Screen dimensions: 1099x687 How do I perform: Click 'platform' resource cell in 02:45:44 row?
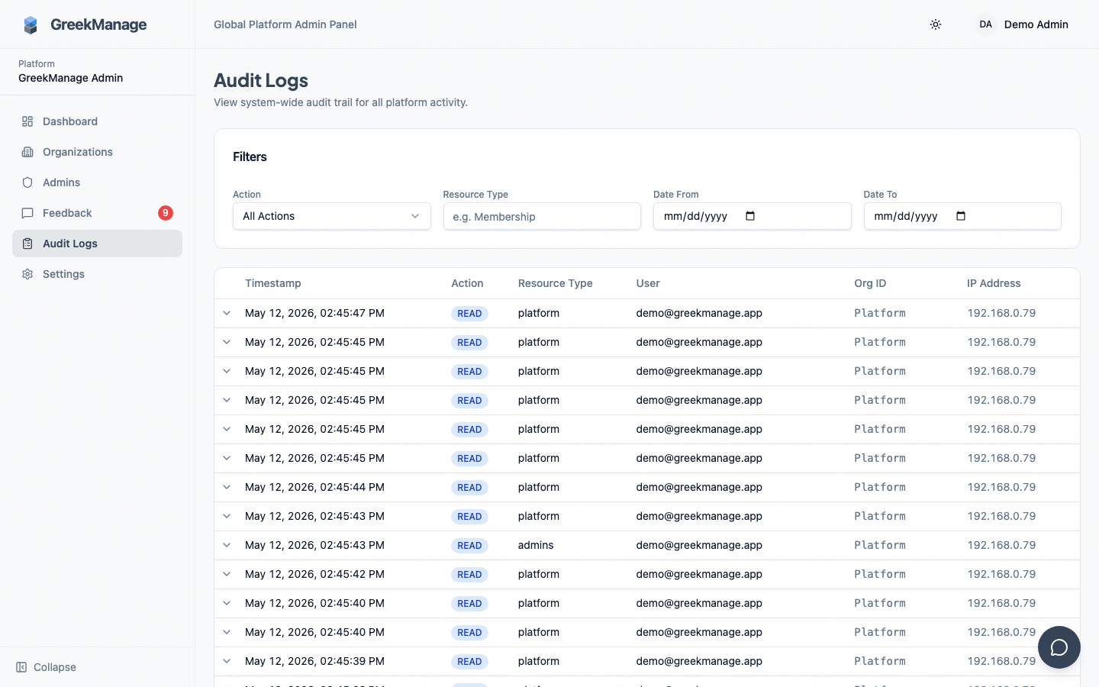click(x=539, y=487)
